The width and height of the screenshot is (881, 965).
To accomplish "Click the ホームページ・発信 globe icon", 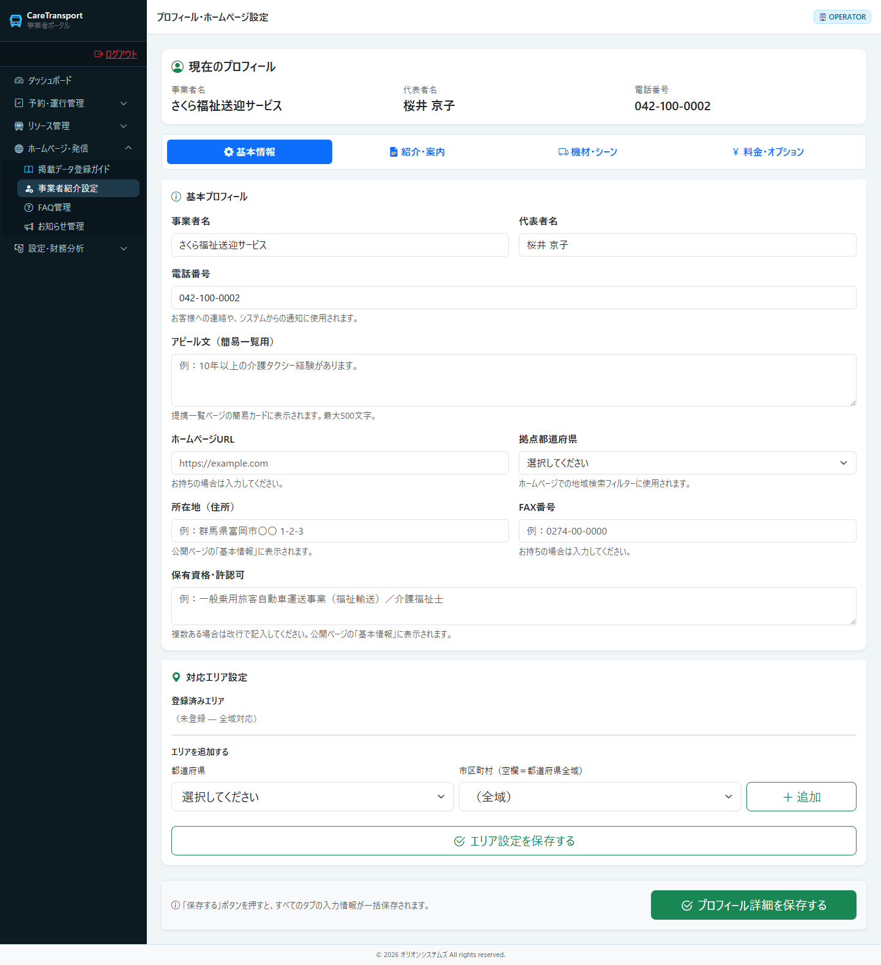I will pos(19,148).
